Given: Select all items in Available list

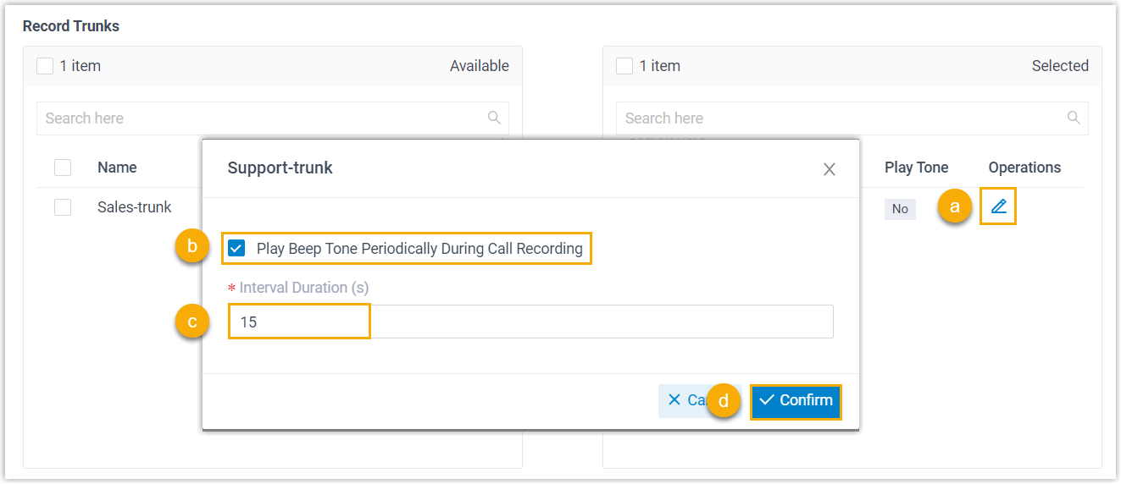Looking at the screenshot, I should point(45,66).
